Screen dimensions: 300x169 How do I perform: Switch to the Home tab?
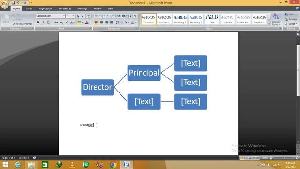pos(16,8)
